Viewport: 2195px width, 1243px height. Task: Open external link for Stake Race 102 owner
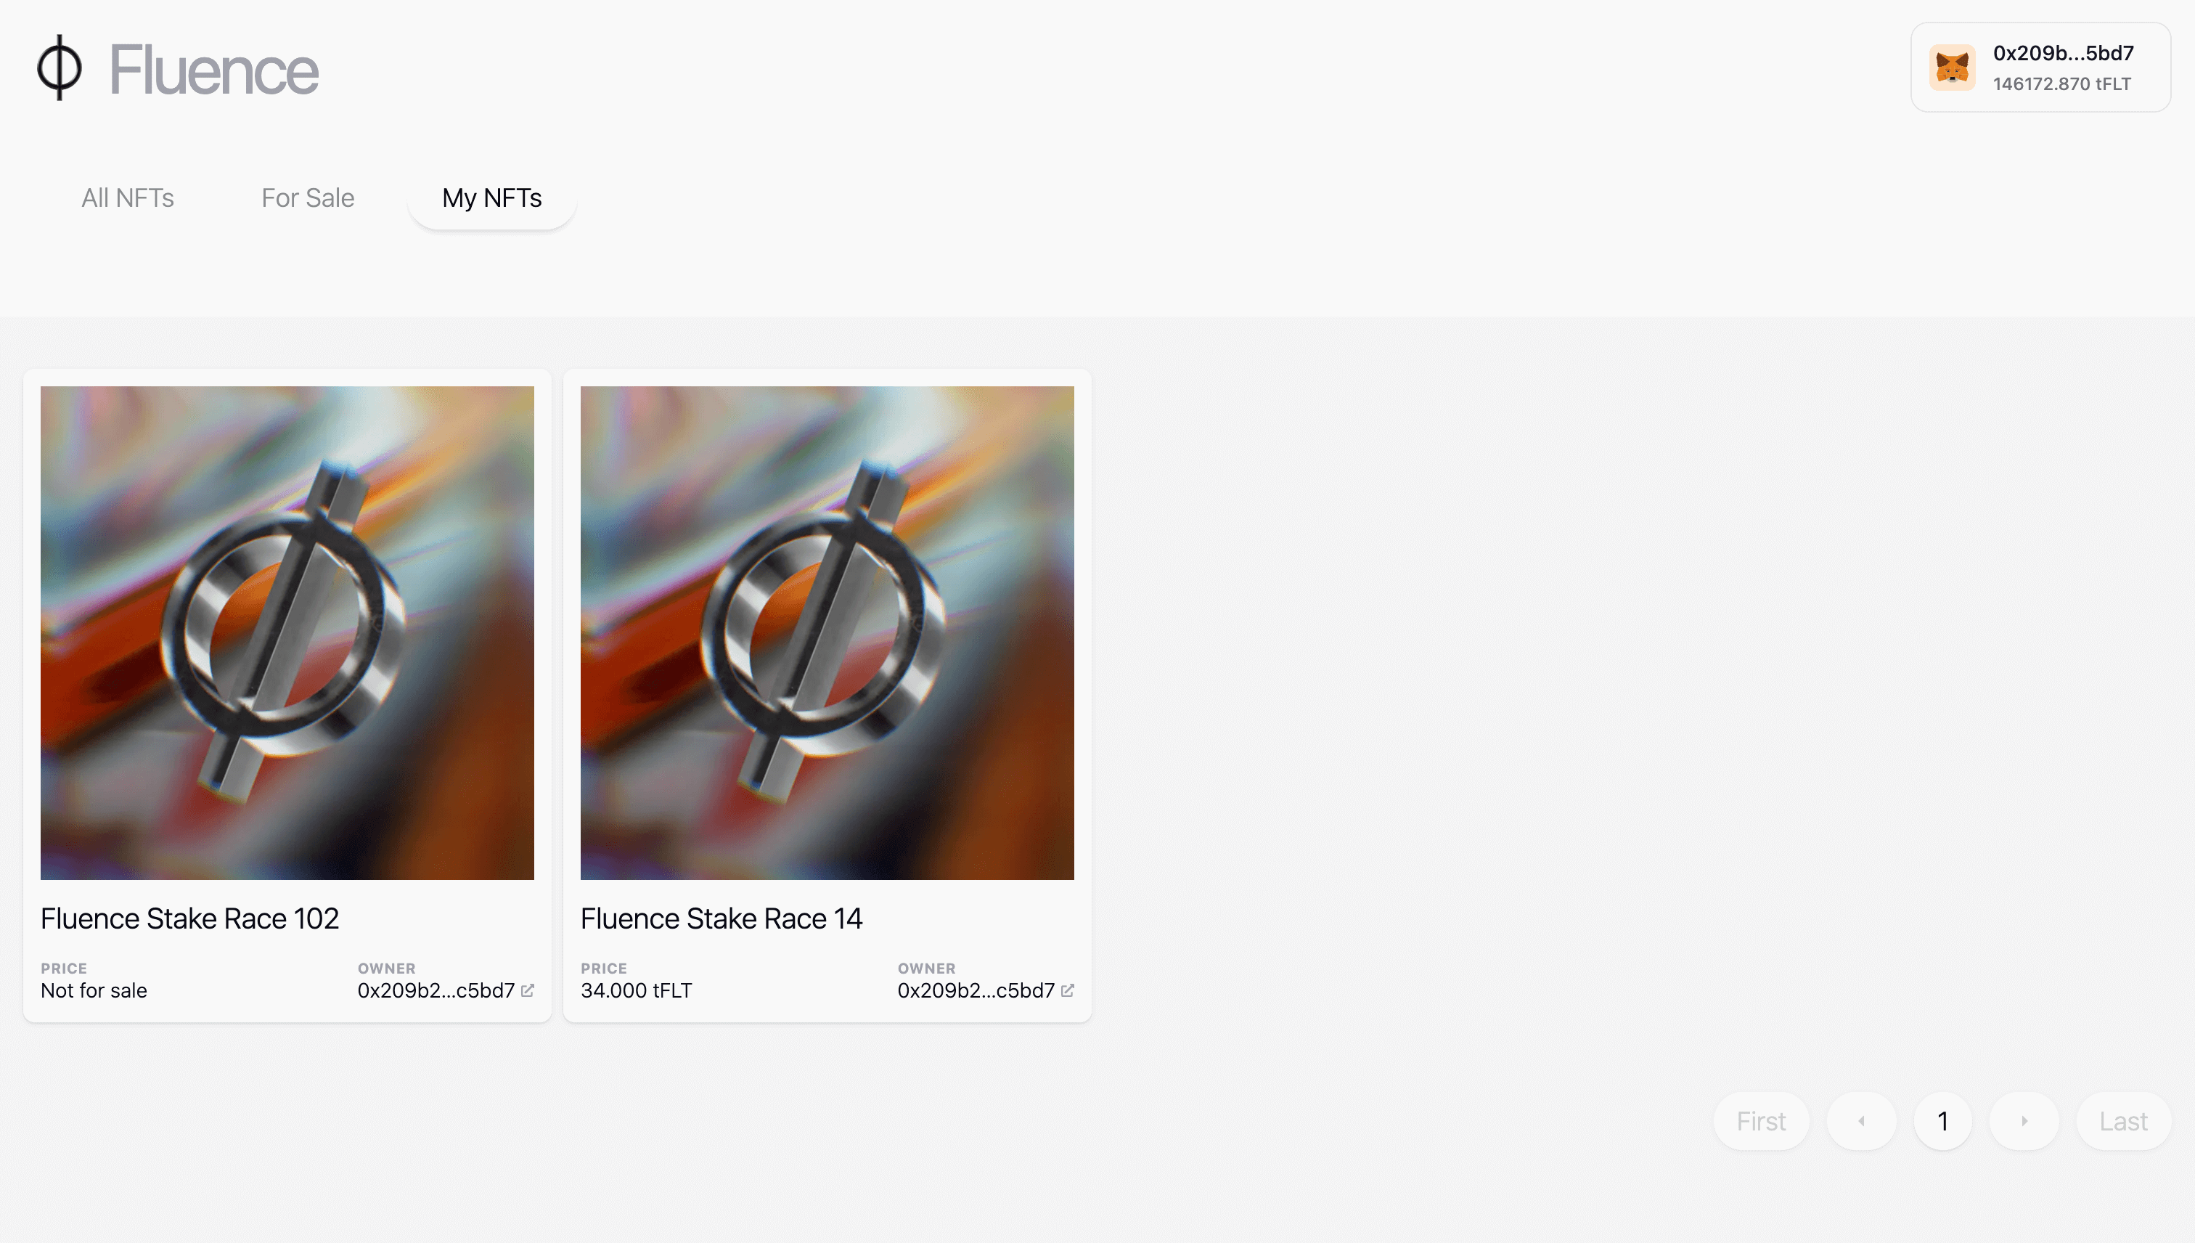click(528, 990)
